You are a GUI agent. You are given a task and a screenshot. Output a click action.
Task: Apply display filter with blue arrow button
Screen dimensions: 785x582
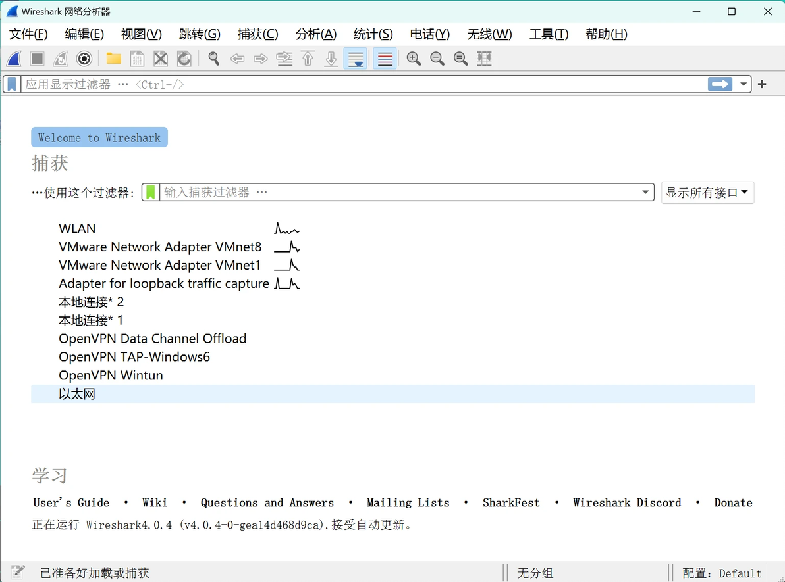[x=720, y=84]
